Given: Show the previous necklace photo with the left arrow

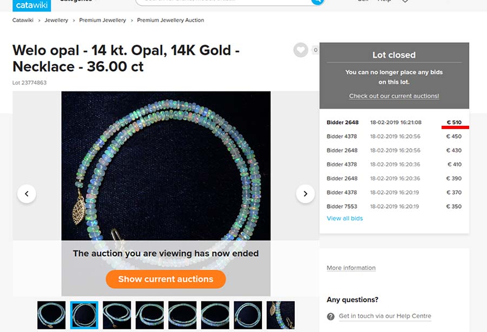Looking at the screenshot, I should click(27, 194).
